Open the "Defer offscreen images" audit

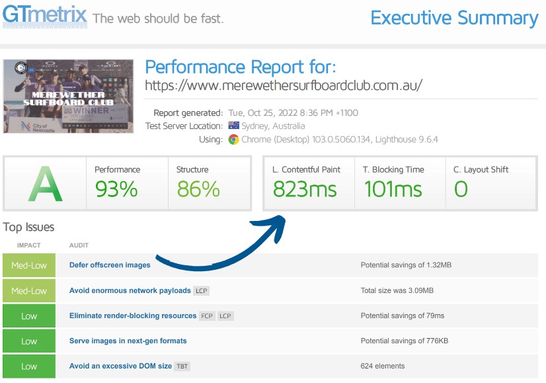(x=110, y=265)
